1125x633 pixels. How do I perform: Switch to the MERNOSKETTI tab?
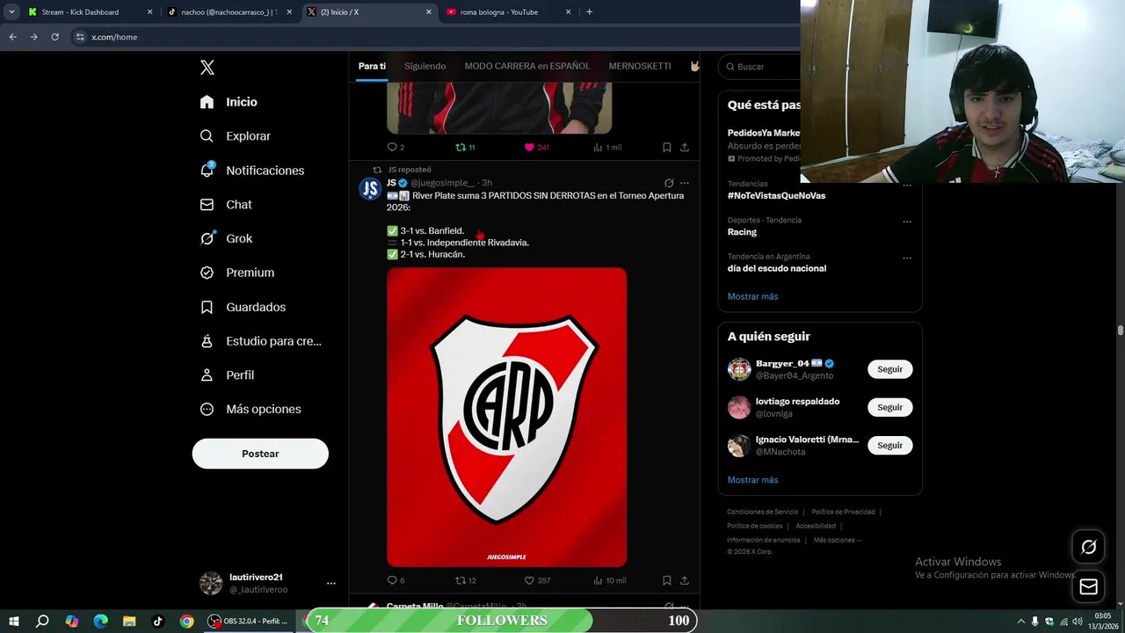click(640, 66)
